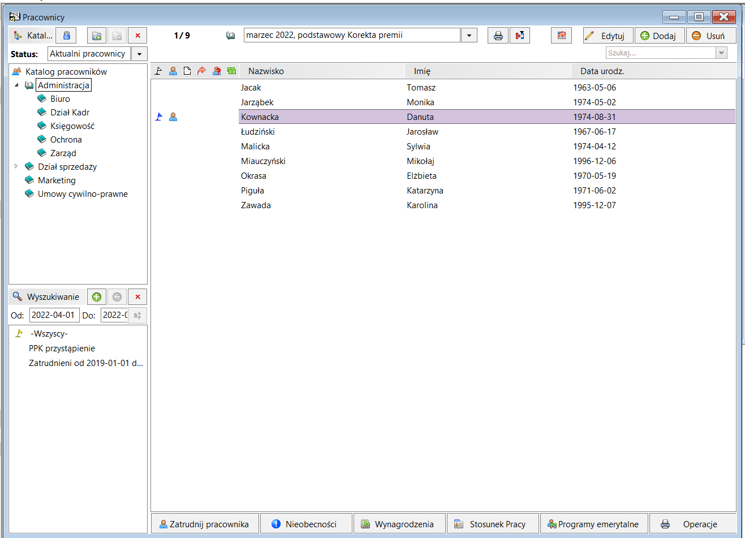Select the Zatrudnieni od 2019-01-01 filter
Viewport: 745px width, 538px height.
[x=86, y=363]
